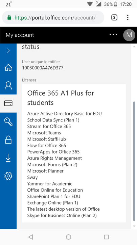Open the three-dot menu in black header

(x=113, y=34)
